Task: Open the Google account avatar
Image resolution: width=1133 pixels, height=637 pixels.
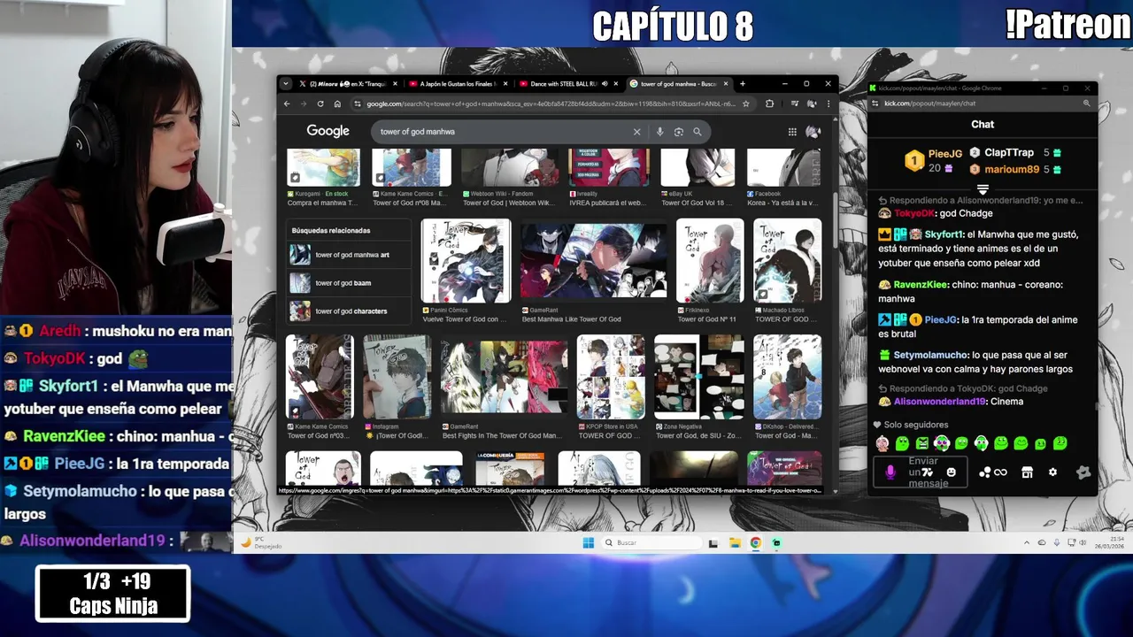Action: click(x=813, y=132)
